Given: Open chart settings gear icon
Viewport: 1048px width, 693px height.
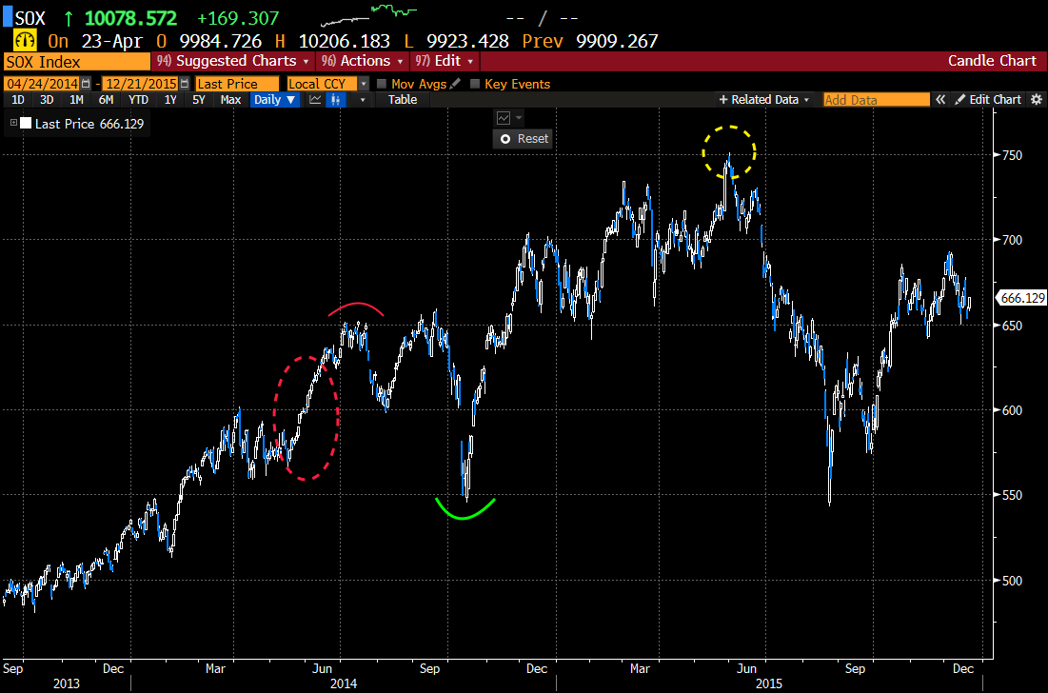Looking at the screenshot, I should 1036,100.
